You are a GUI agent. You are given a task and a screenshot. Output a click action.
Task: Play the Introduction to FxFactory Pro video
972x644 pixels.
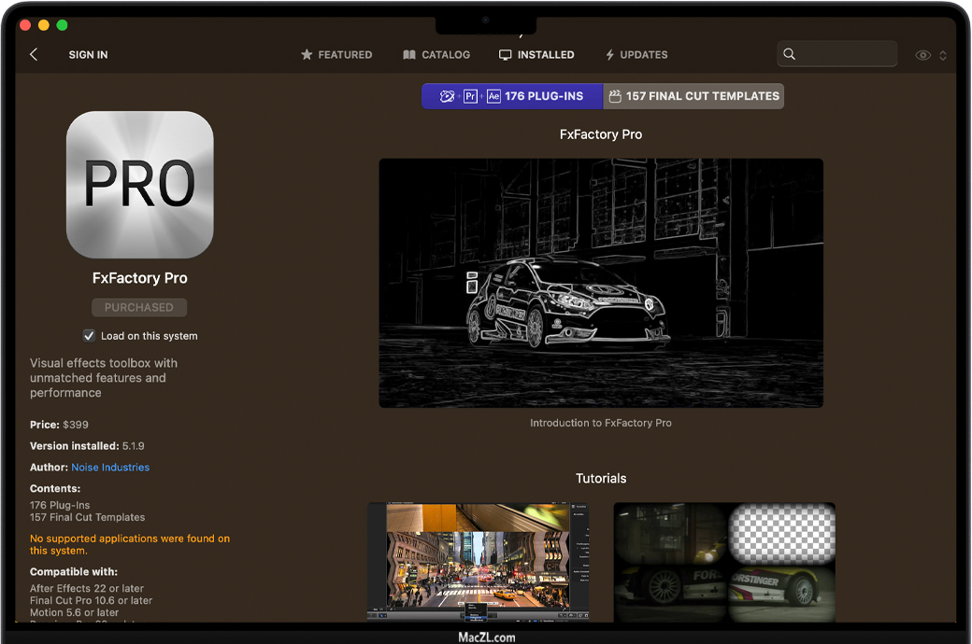[601, 283]
